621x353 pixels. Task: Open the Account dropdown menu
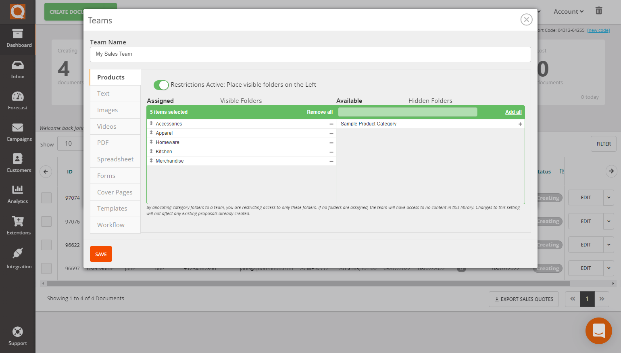coord(568,11)
